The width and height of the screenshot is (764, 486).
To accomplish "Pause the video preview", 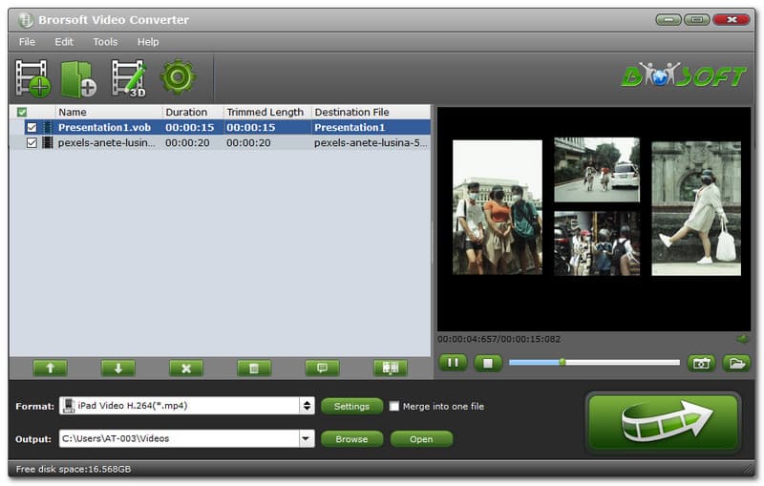I will [x=451, y=363].
